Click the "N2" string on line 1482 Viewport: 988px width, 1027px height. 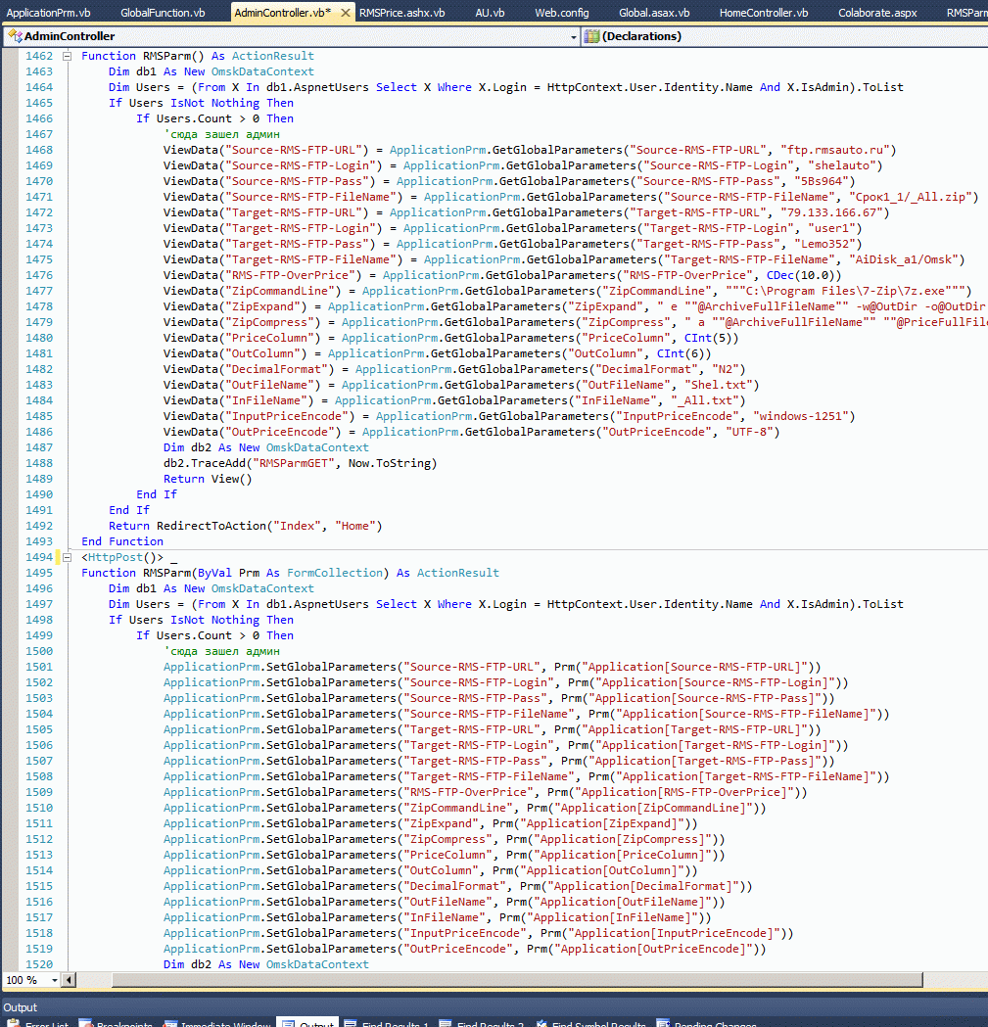pyautogui.click(x=726, y=369)
